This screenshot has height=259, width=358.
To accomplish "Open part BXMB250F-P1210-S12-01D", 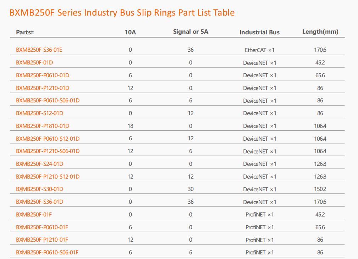I will [x=48, y=176].
